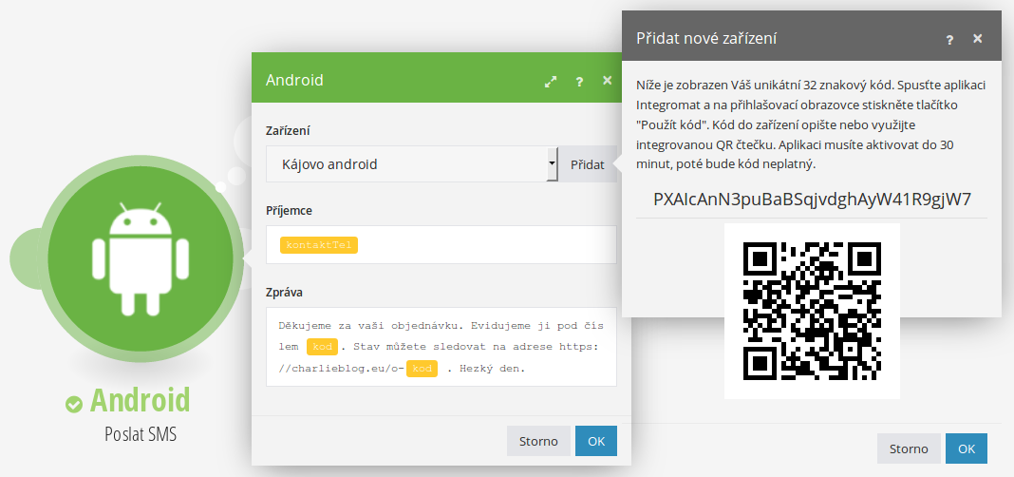Screen dimensions: 1014x477
Task: Expand the Android dialog to fullscreen
Action: tap(551, 81)
